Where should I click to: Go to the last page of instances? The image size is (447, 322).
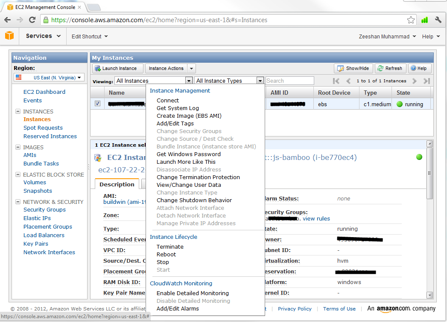point(426,81)
